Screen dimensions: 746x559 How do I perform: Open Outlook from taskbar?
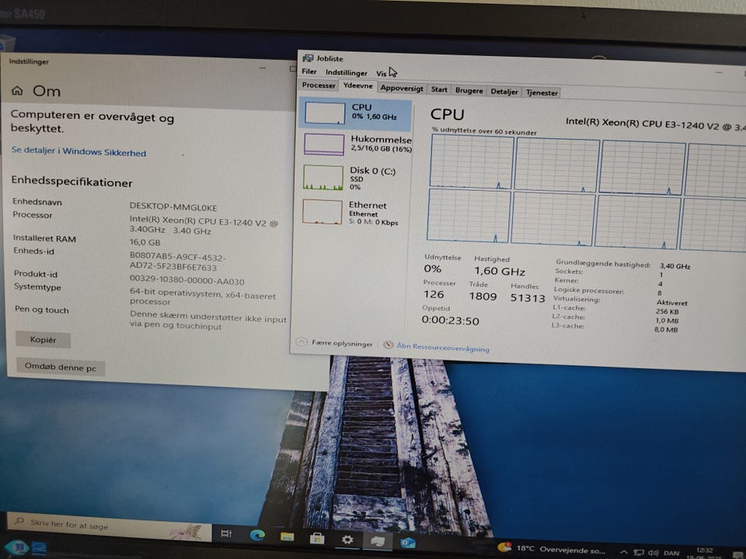(x=408, y=543)
